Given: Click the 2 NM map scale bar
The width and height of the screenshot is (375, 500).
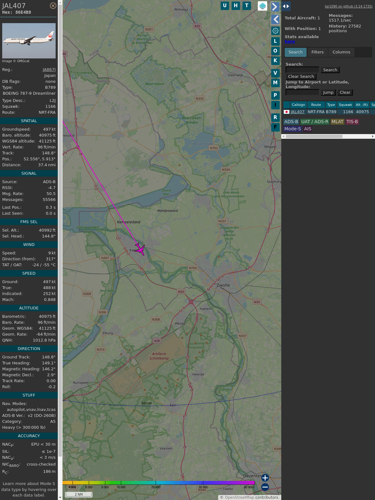Looking at the screenshot, I should (79, 494).
